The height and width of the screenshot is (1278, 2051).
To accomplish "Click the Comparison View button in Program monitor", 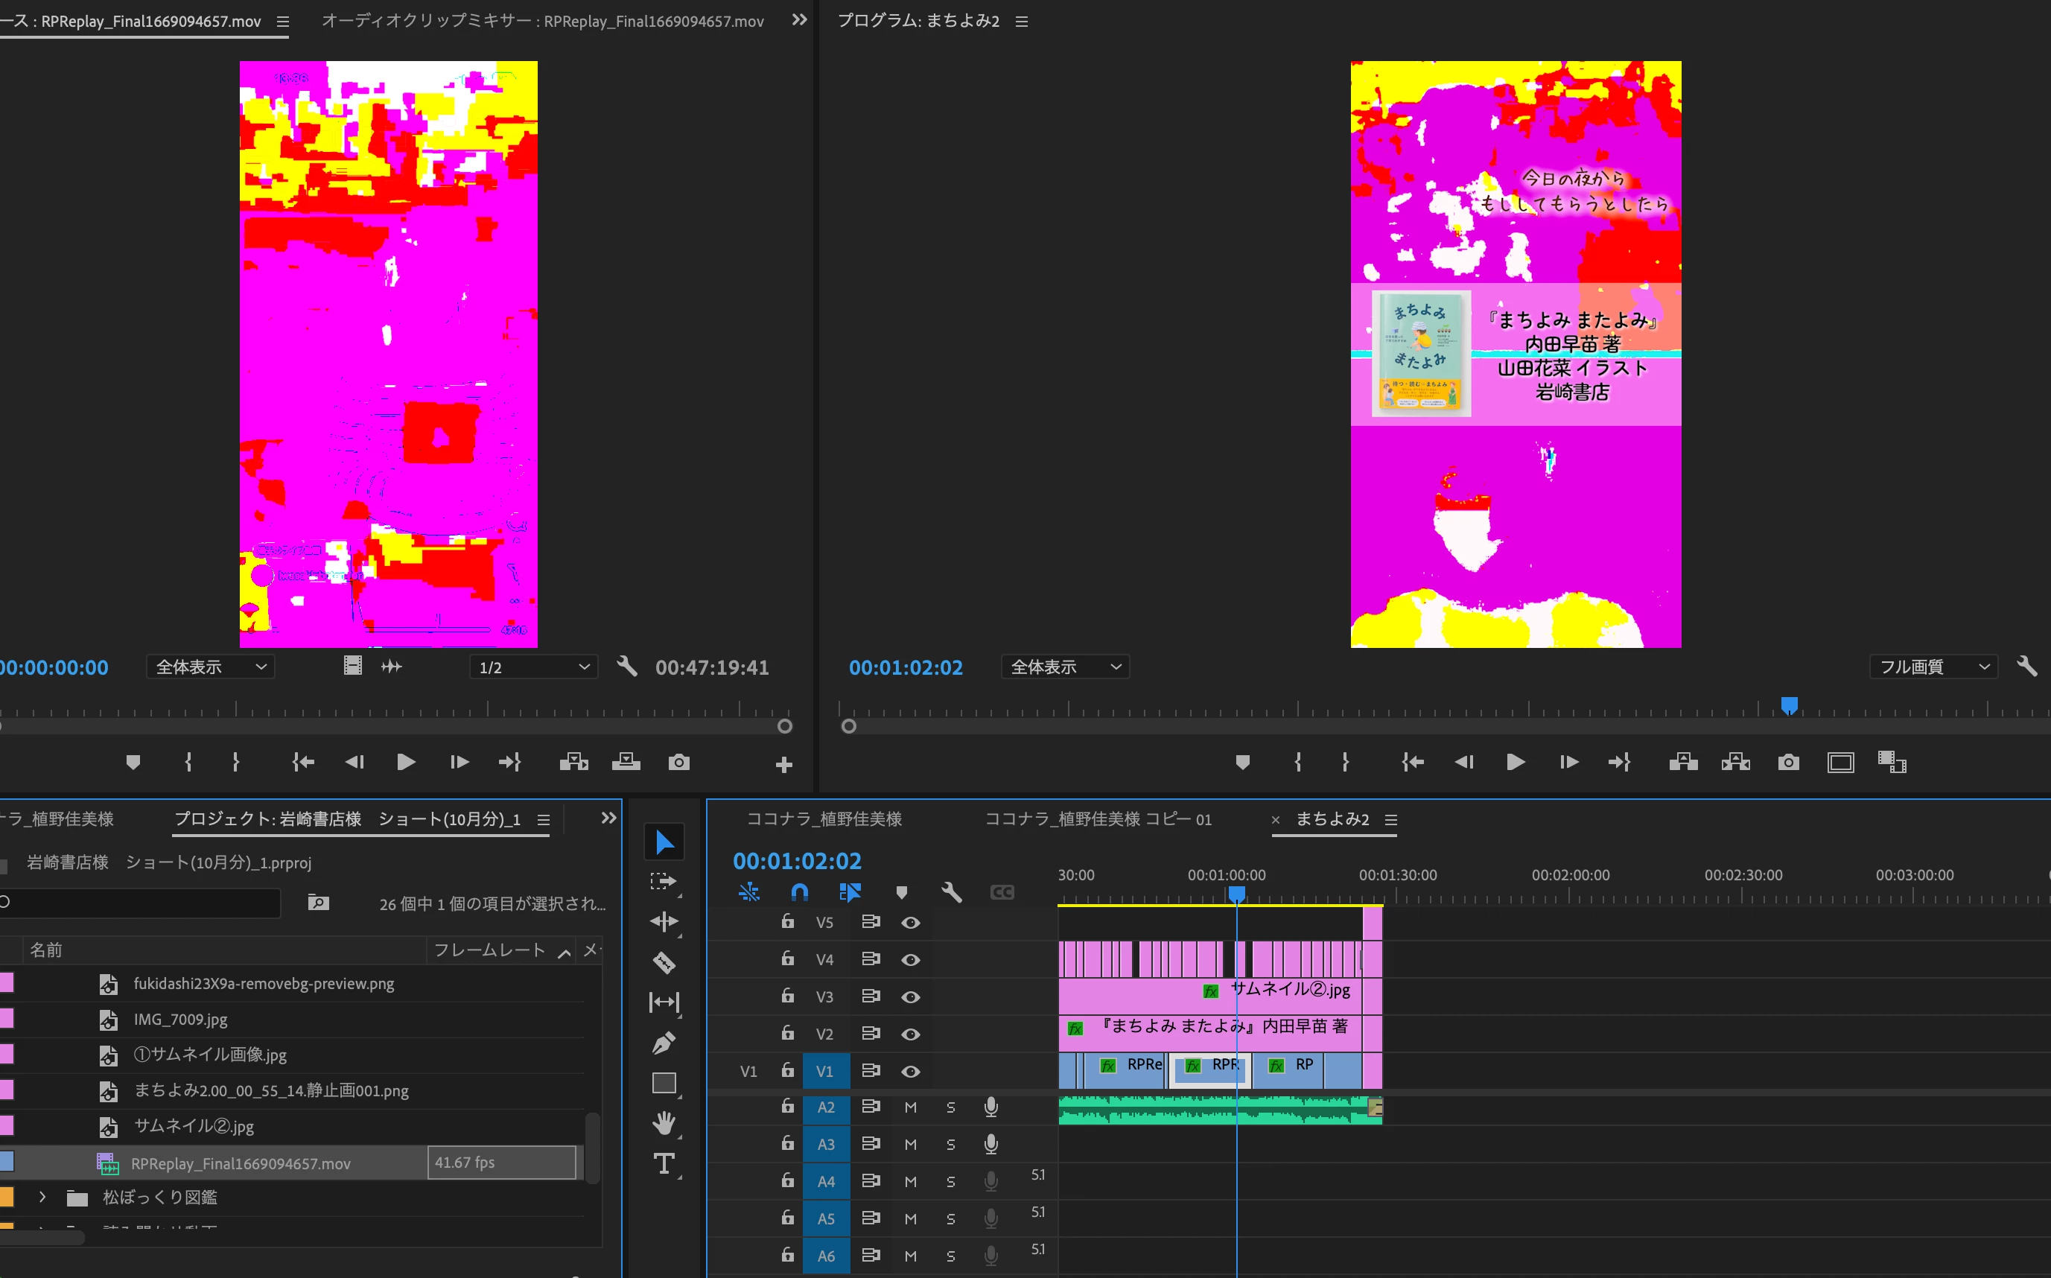I will tap(1892, 763).
